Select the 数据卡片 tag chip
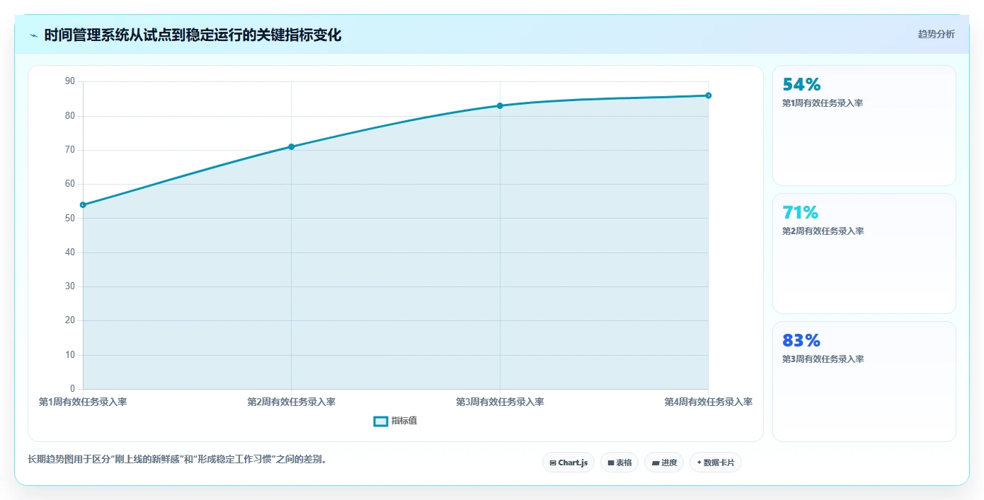Image resolution: width=984 pixels, height=500 pixels. tap(716, 463)
